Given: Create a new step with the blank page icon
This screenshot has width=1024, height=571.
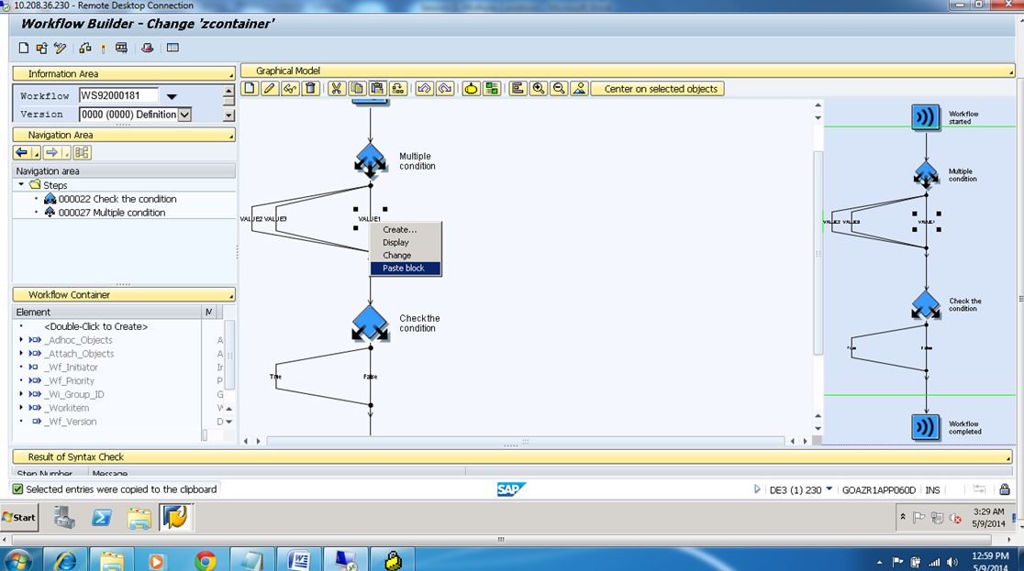Looking at the screenshot, I should tap(248, 88).
